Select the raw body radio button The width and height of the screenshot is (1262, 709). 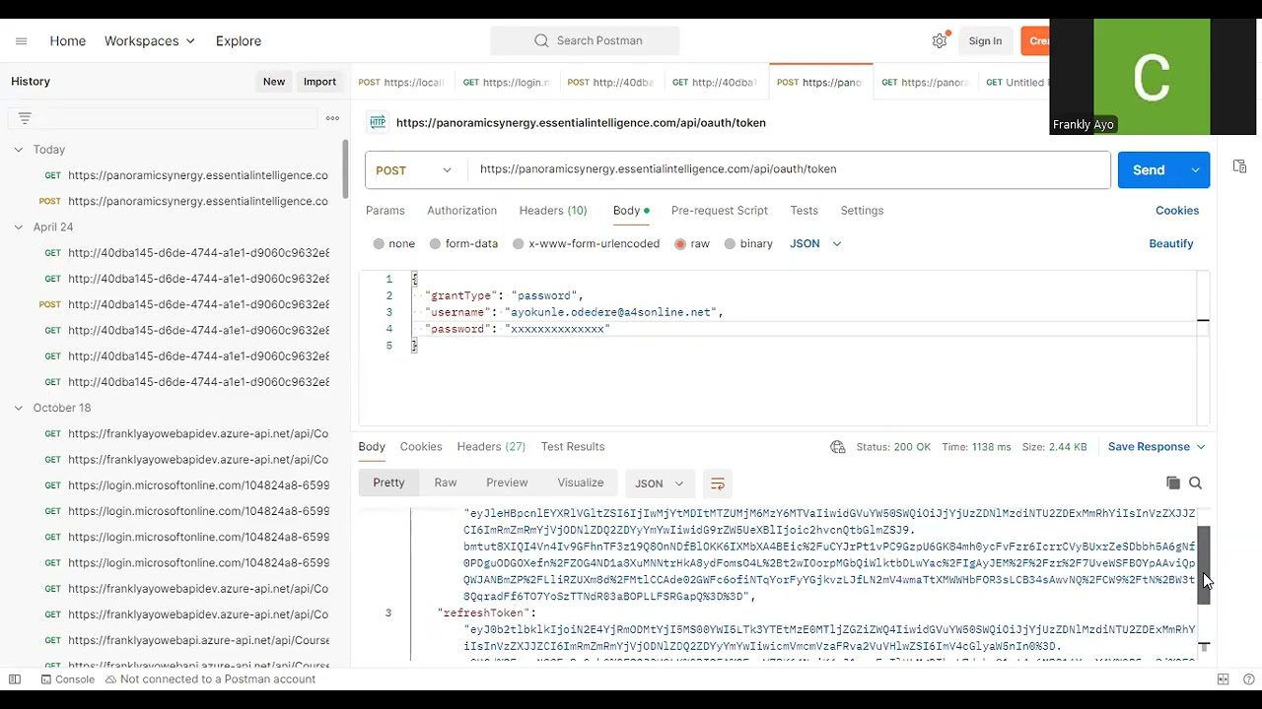tap(680, 244)
